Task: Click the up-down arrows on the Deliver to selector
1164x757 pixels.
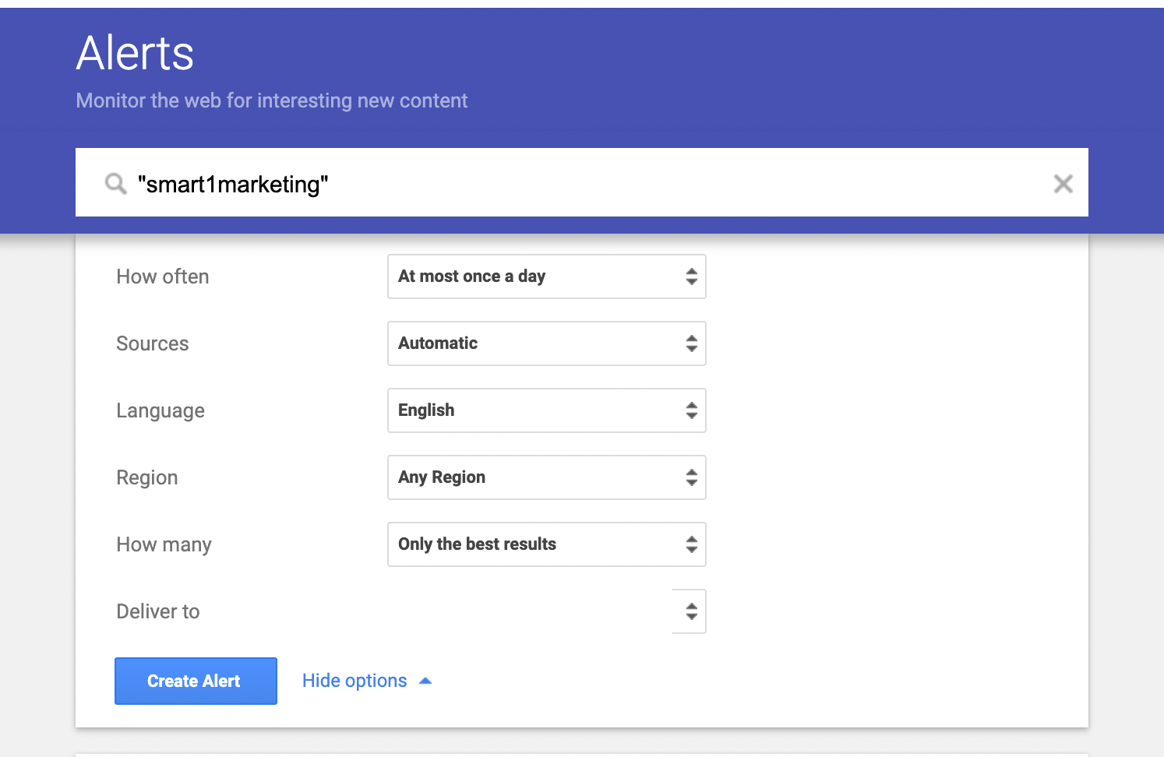Action: click(x=691, y=611)
